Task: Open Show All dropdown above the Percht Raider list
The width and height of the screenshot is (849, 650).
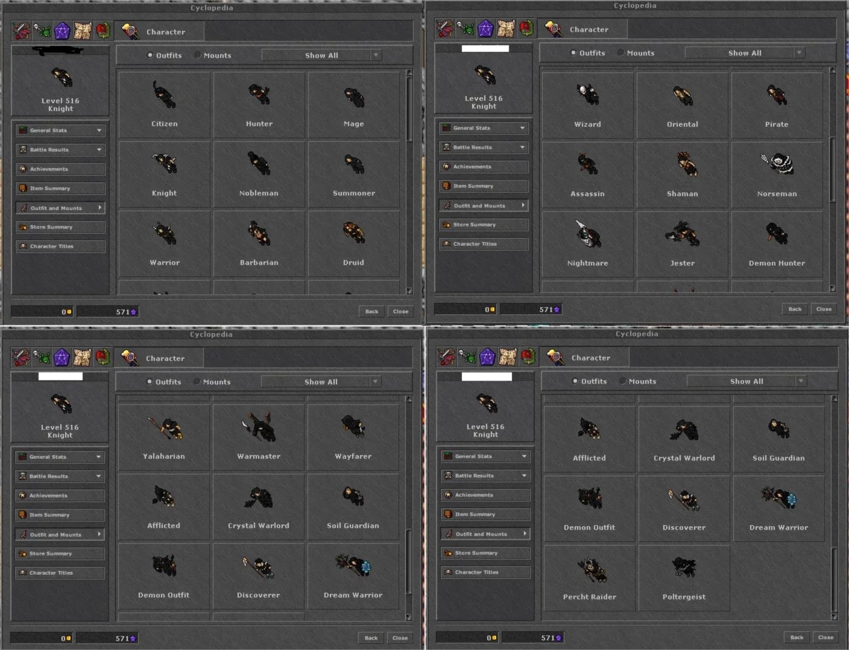Action: coord(747,381)
